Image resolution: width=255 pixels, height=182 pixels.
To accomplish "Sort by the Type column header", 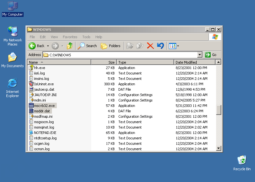I will [x=145, y=62].
